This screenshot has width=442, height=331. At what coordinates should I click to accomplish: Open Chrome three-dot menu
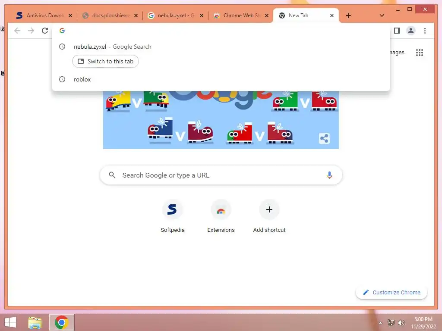tap(425, 31)
